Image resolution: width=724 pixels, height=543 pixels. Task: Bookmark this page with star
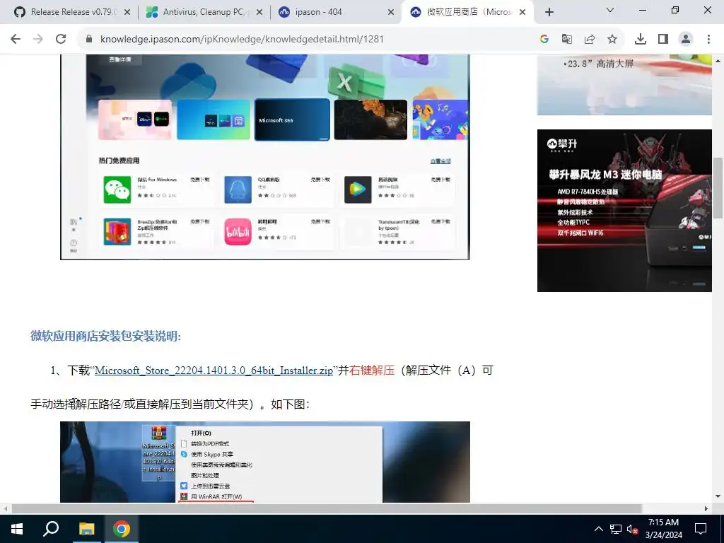click(612, 40)
